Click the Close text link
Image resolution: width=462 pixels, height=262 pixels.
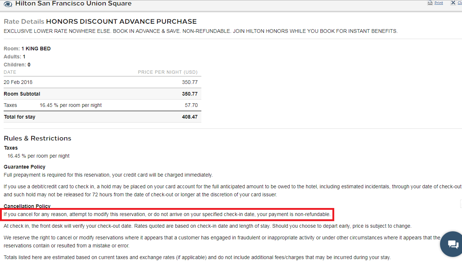click(x=460, y=3)
